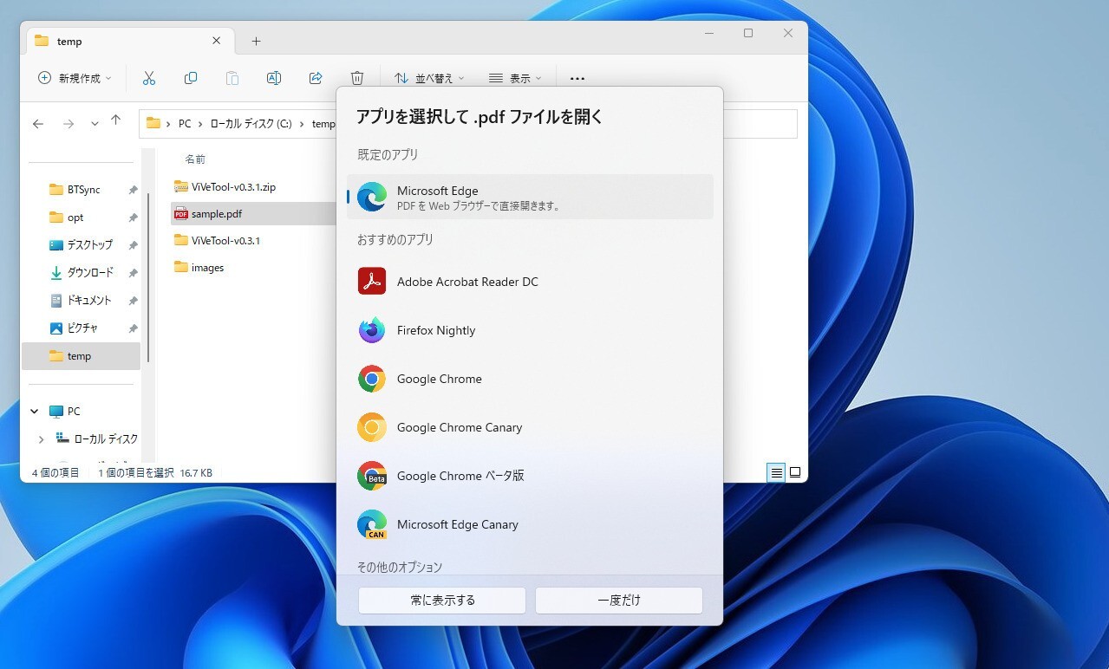Click the 一度だけ button
This screenshot has height=669, width=1109.
[x=618, y=600]
